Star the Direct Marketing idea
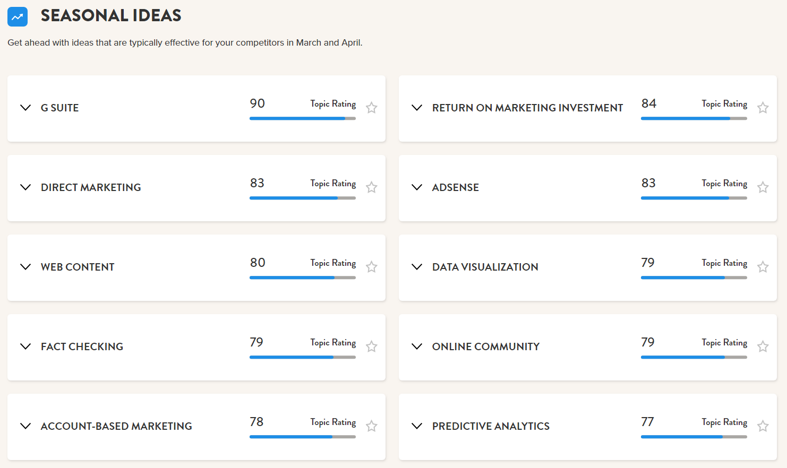Screen dimensions: 787x468 (x=372, y=187)
